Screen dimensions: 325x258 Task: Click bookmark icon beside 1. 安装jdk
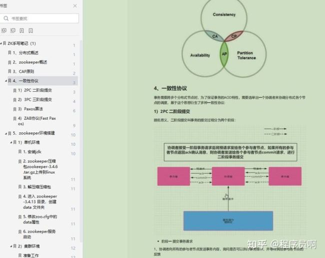coord(20,152)
